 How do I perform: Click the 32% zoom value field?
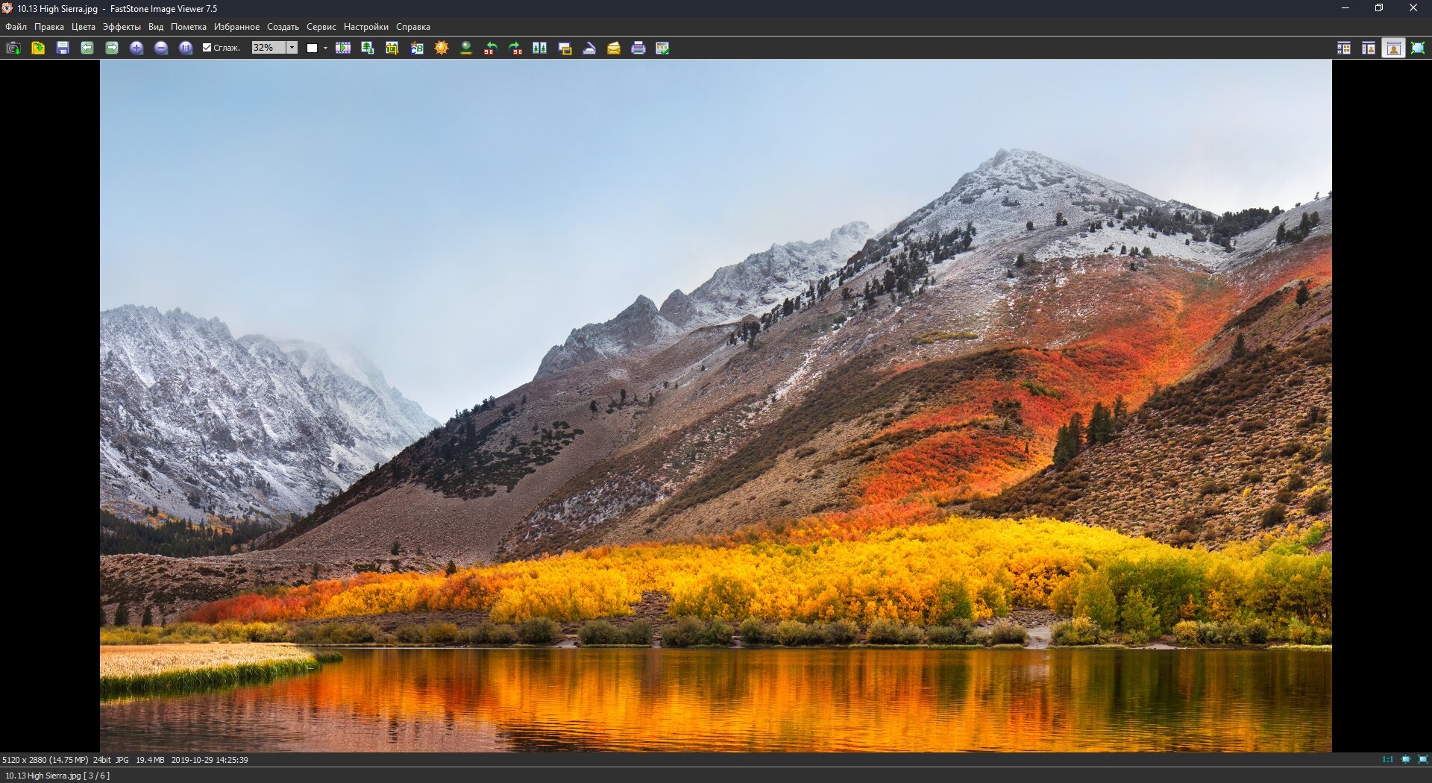click(269, 48)
